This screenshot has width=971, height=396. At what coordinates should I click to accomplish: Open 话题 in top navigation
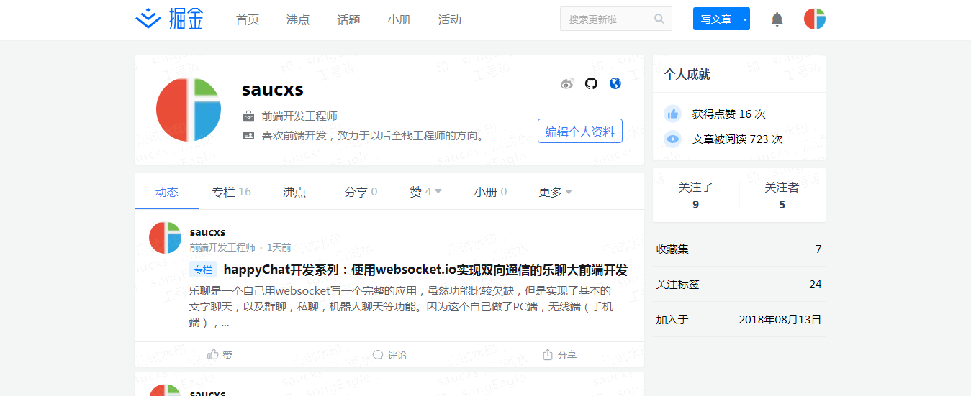click(348, 19)
